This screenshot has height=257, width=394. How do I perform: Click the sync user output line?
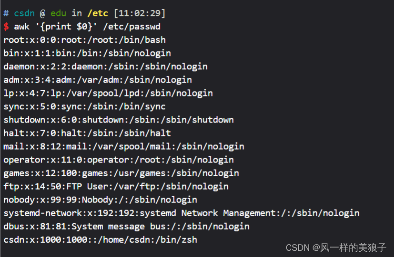84,106
